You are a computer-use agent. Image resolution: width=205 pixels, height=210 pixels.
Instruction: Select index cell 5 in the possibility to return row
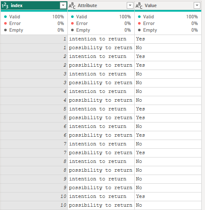point(34,118)
